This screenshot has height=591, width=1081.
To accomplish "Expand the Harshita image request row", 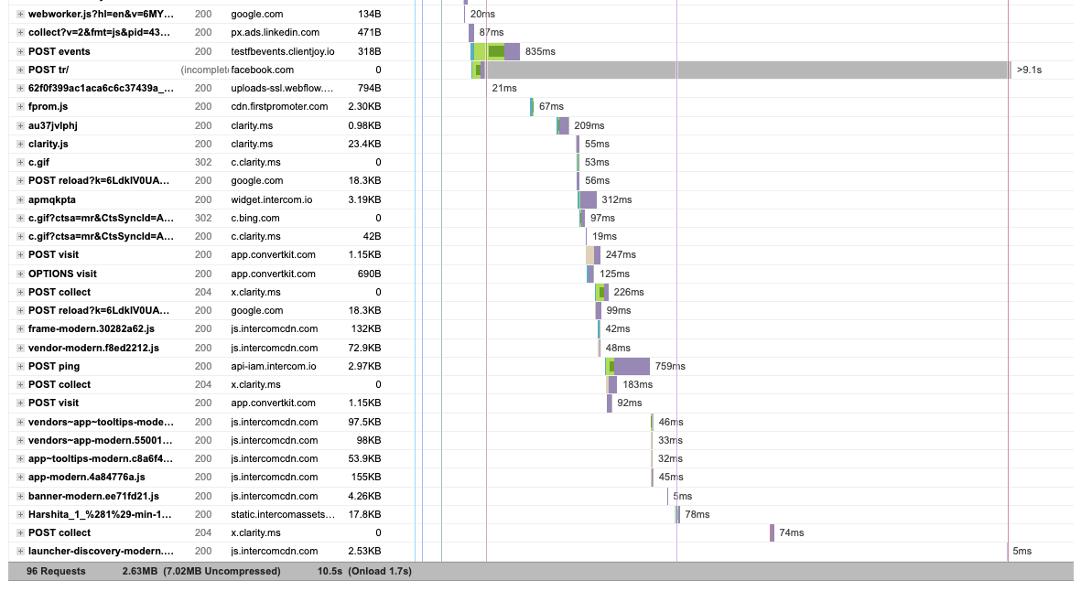I will (20, 513).
